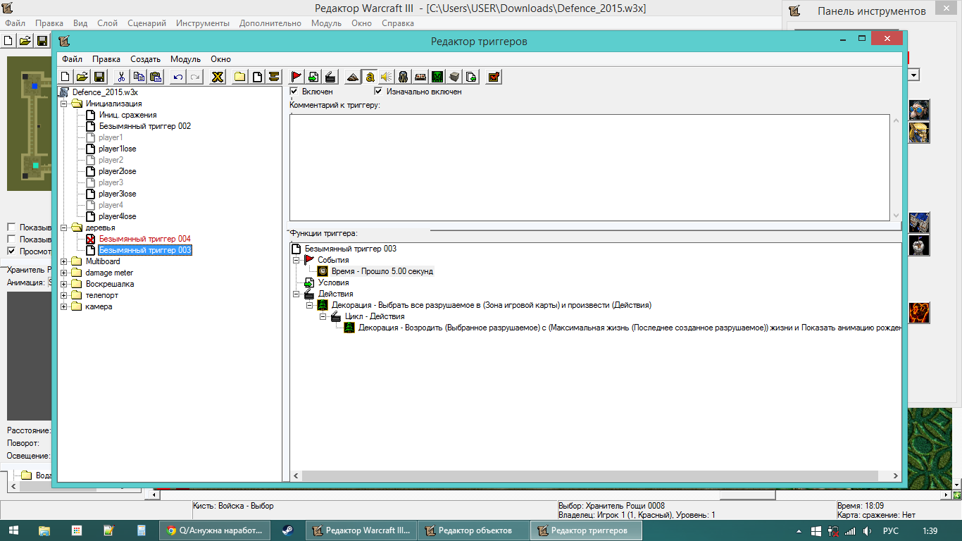Select event 'Время - Прошло 5.00 секунд'
Viewport: 962px width, 541px height.
pos(382,271)
